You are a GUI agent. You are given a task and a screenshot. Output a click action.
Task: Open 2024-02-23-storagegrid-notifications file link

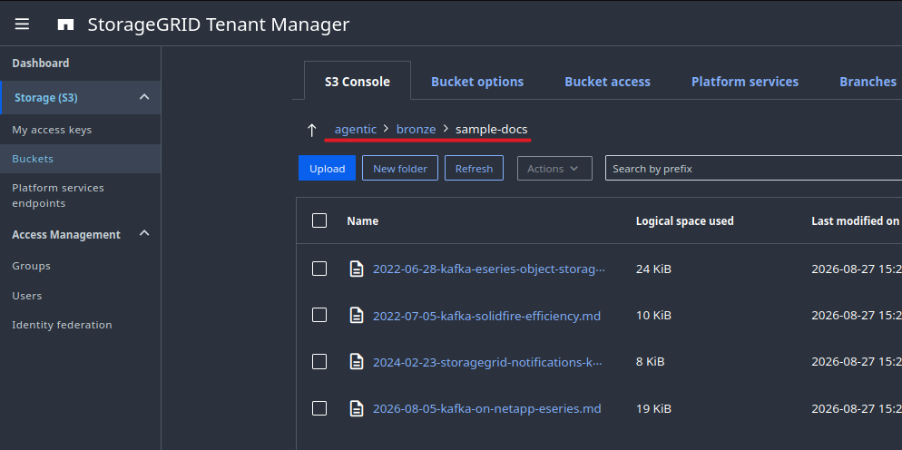pyautogui.click(x=488, y=363)
